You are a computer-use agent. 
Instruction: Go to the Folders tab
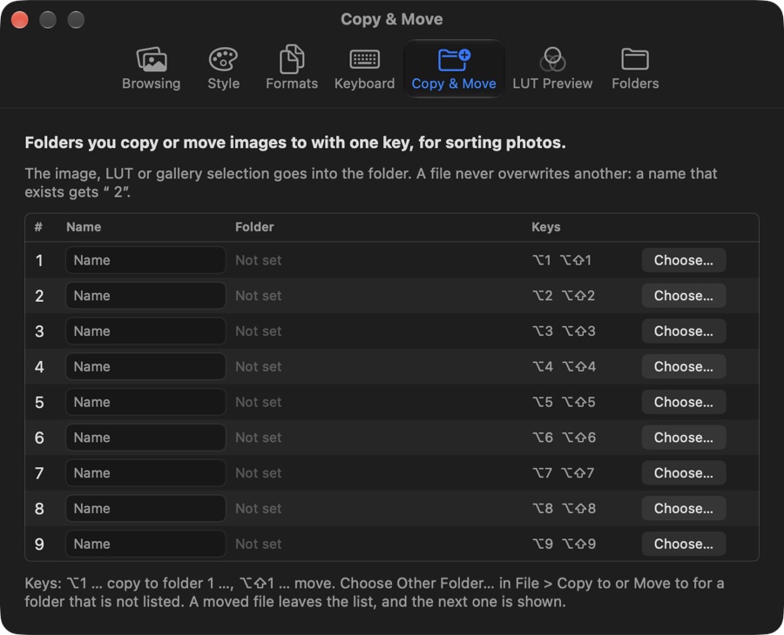[635, 69]
